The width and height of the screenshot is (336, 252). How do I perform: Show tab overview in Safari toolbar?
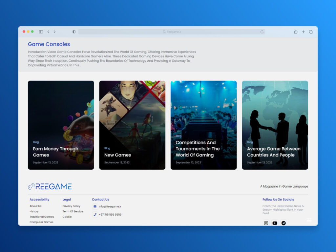[311, 32]
